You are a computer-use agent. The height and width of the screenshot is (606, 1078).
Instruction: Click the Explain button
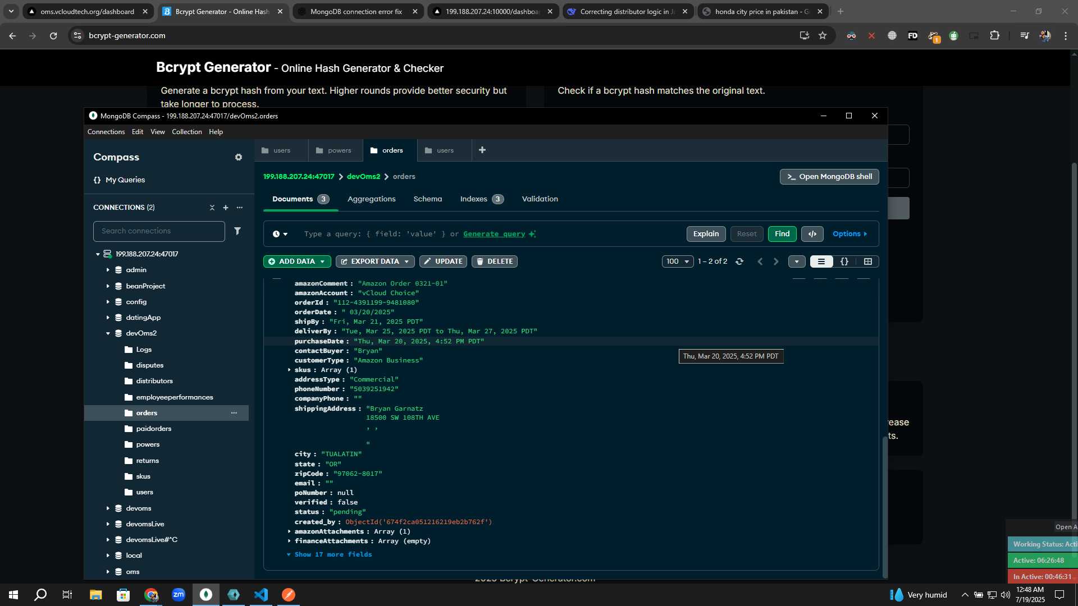click(x=706, y=234)
